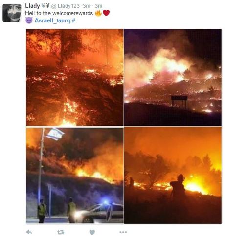
Task: Click the yen symbols beside Llady name
Action: [45, 6]
